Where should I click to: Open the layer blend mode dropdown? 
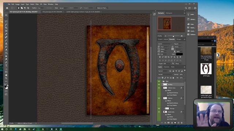coord(165,74)
